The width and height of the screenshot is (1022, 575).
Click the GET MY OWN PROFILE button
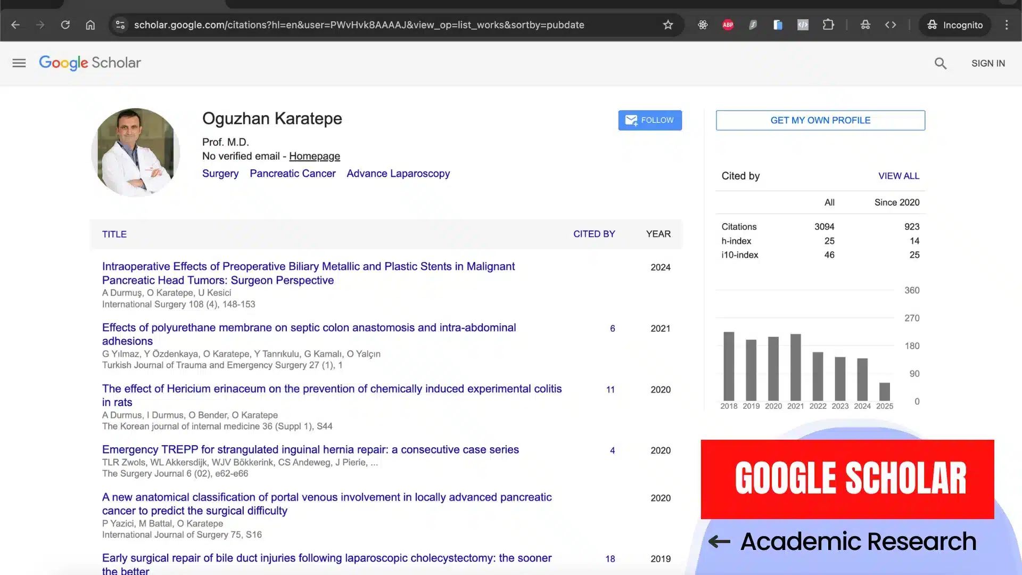(820, 120)
